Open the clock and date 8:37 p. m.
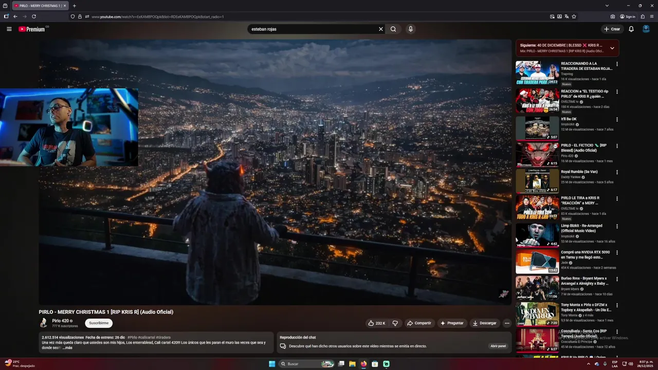 pos(645,364)
